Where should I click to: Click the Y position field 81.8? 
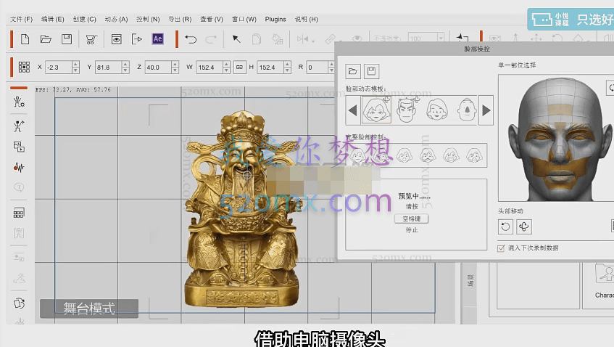coord(109,67)
